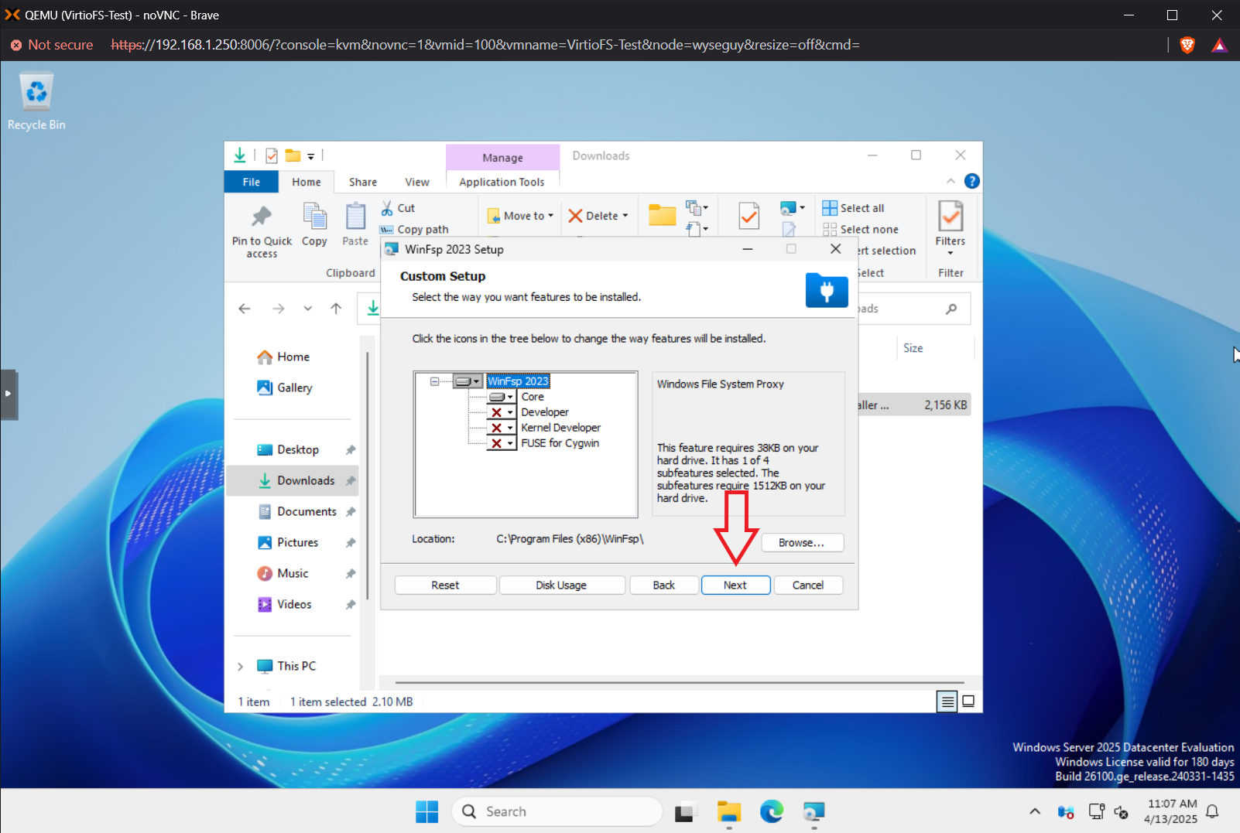Click Cancel in WinFsp Setup
The image size is (1240, 833).
point(808,585)
